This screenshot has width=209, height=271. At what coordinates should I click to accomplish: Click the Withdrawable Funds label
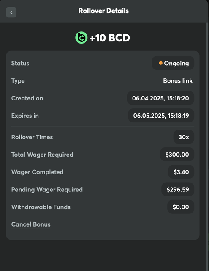(41, 207)
